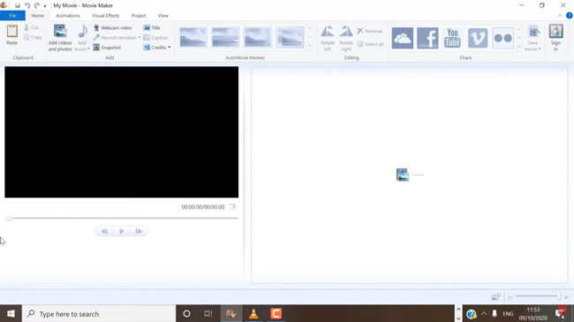Click the Sign in button
The image size is (574, 322).
555,38
